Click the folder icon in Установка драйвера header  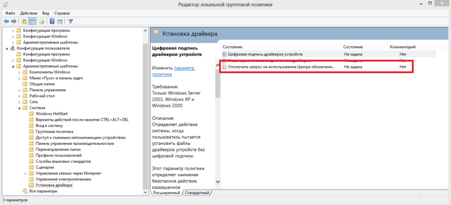156,32
